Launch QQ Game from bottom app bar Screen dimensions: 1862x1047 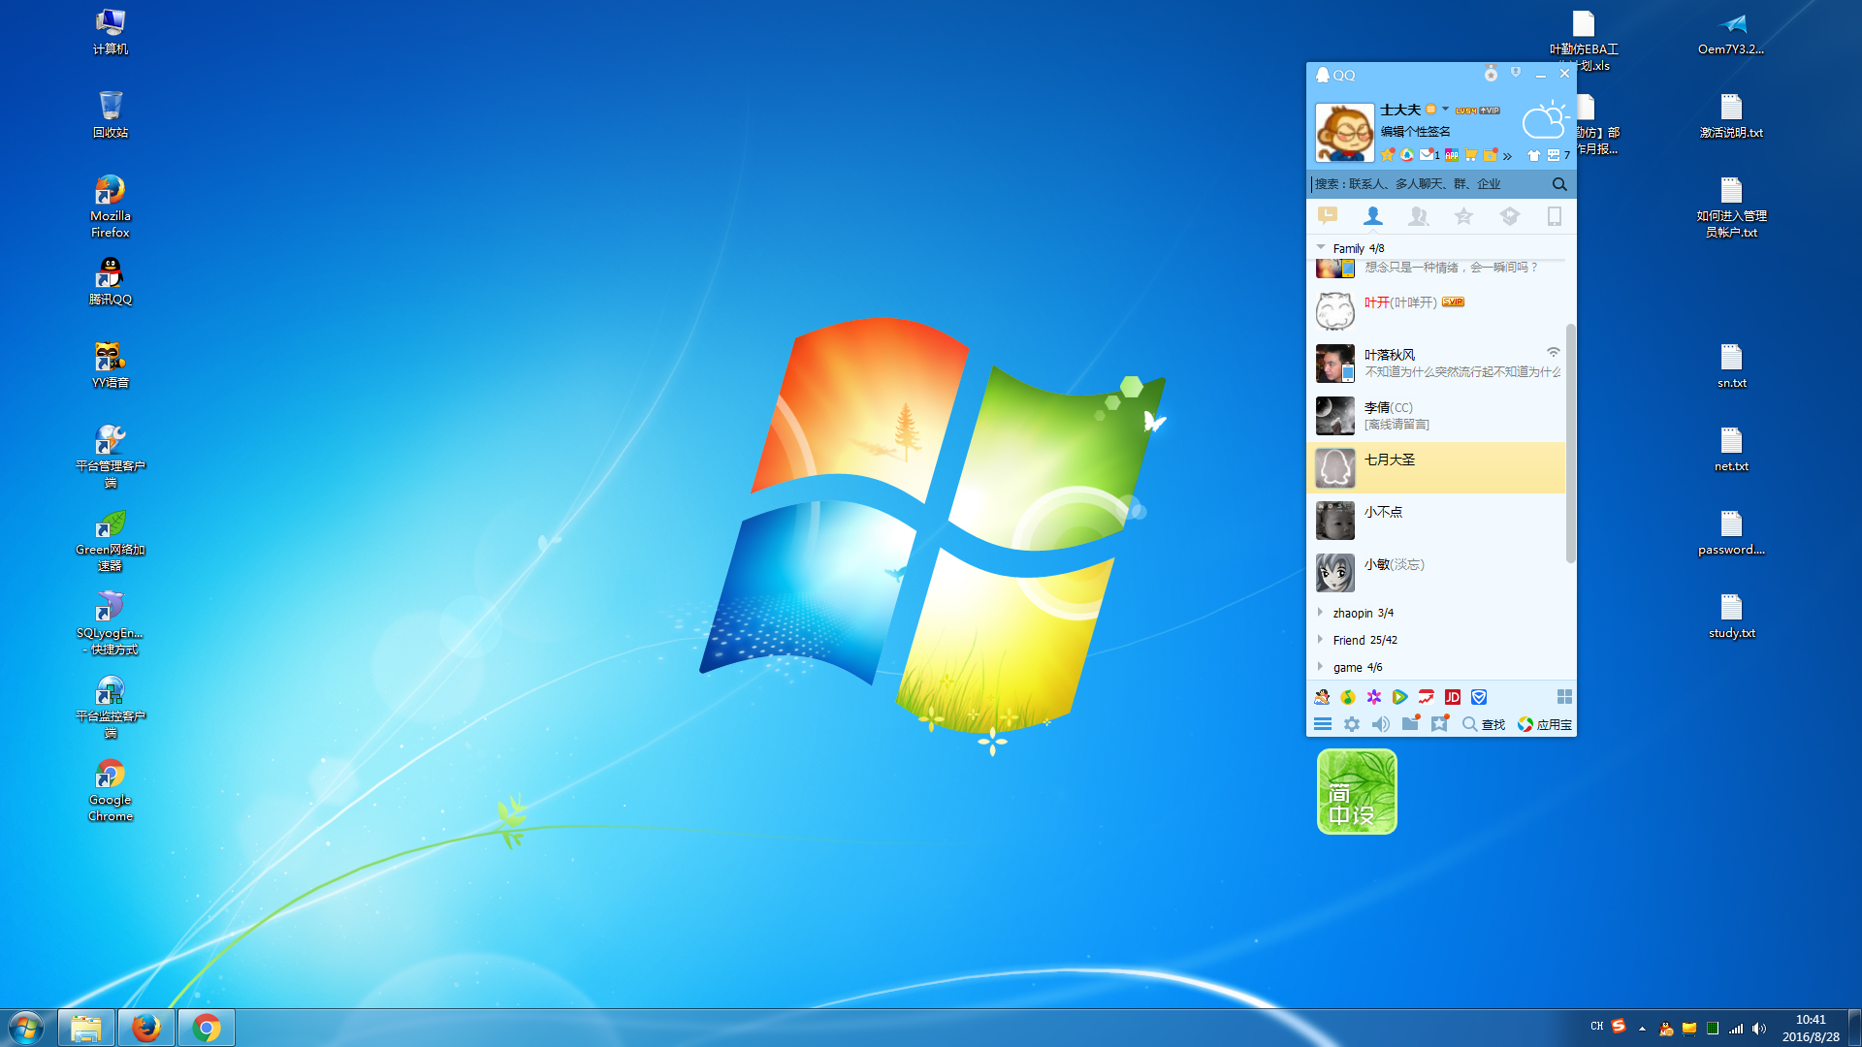point(1322,697)
